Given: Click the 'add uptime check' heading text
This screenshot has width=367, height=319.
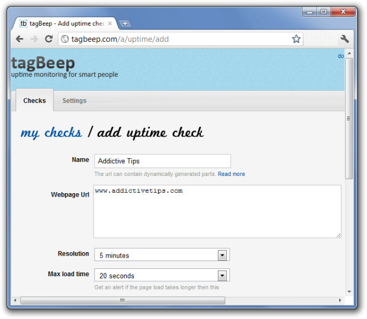Looking at the screenshot, I should tap(150, 133).
